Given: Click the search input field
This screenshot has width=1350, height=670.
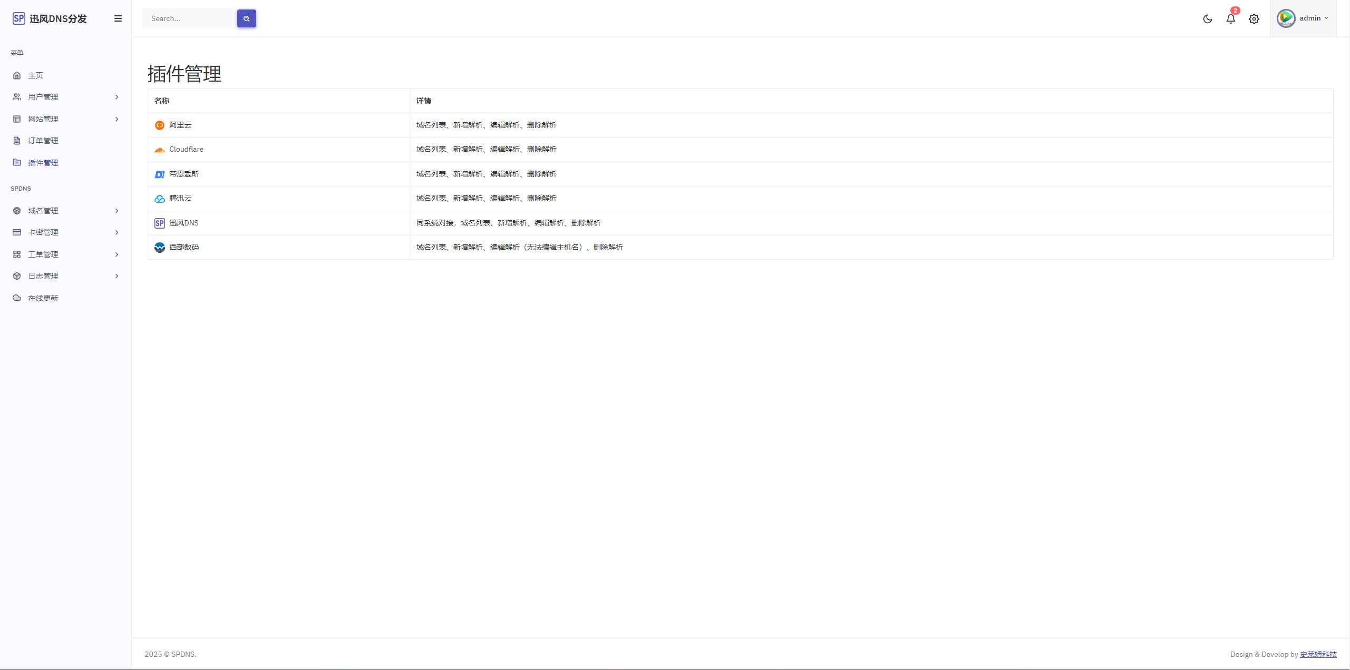Looking at the screenshot, I should pyautogui.click(x=189, y=18).
